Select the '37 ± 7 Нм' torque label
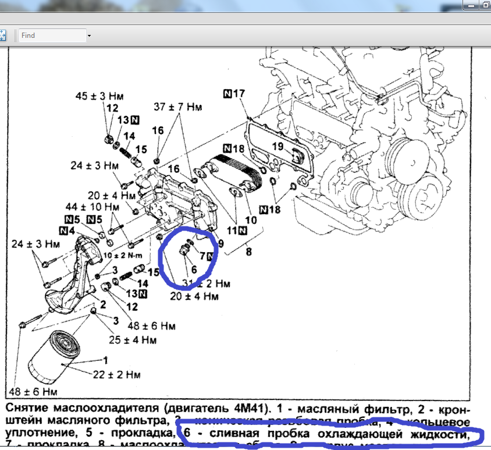 click(x=177, y=107)
